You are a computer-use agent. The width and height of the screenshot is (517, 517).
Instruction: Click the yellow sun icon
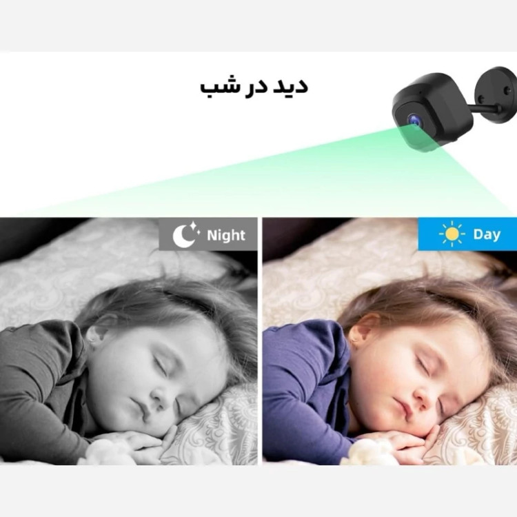(x=452, y=234)
